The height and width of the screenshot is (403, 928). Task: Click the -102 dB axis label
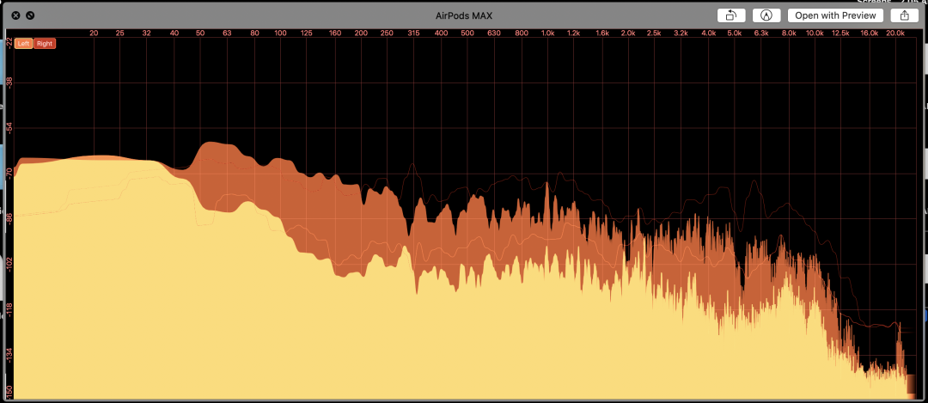point(9,263)
